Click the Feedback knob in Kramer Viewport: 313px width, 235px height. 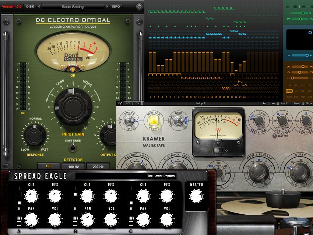[282, 120]
